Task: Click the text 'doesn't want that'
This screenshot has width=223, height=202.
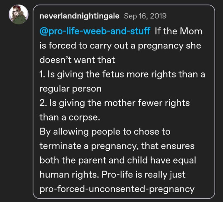Action: pyautogui.click(x=77, y=60)
